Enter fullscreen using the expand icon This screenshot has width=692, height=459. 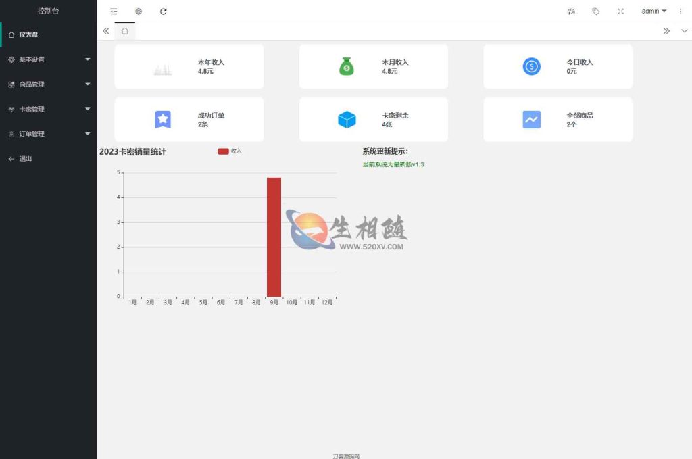coord(620,11)
